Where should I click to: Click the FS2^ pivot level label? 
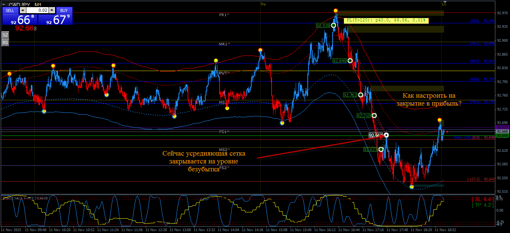click(x=224, y=168)
